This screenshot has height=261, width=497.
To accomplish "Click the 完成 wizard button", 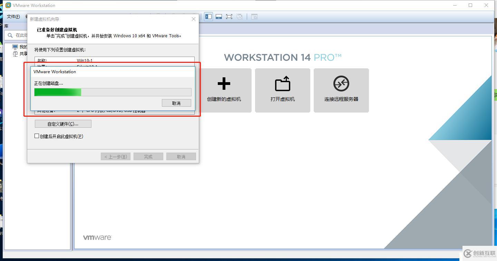I will (148, 156).
